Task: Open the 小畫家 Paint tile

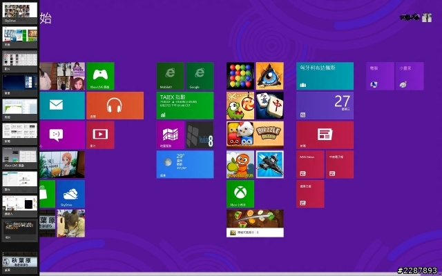Action: [x=410, y=76]
